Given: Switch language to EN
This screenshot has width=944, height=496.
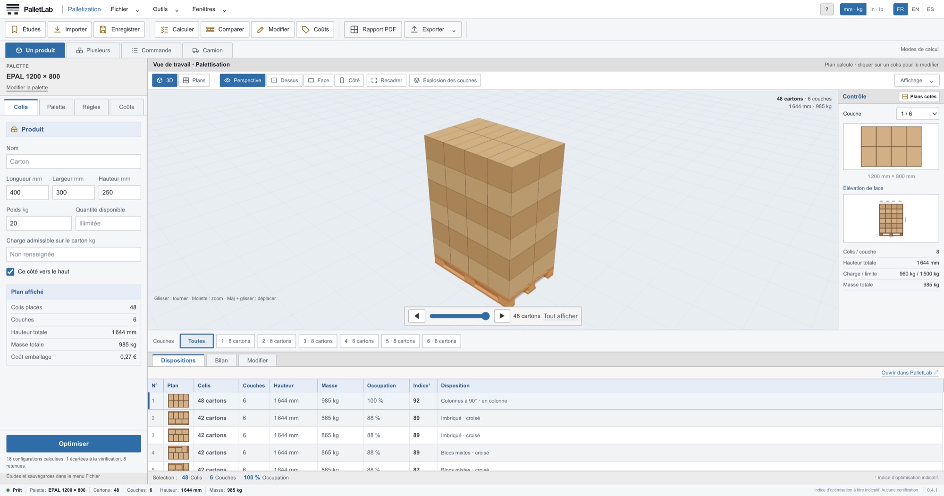Looking at the screenshot, I should click(915, 9).
